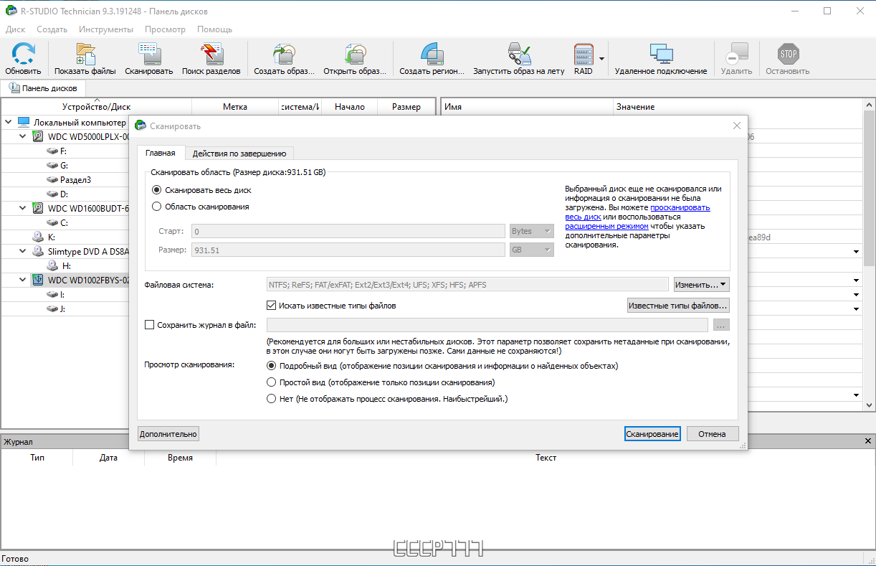Collapse the WDC WD1600BUDT tree node
876x566 pixels.
tap(23, 208)
